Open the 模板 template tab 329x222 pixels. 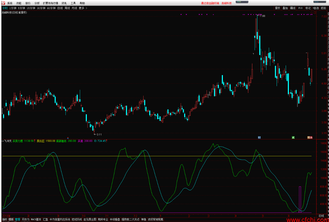[11, 219]
